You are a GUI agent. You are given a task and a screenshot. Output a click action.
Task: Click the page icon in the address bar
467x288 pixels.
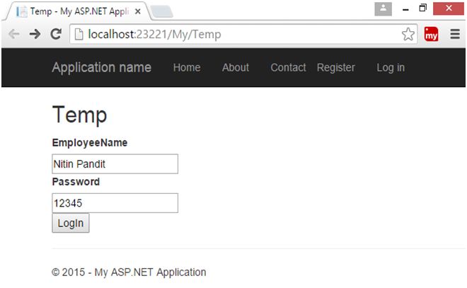click(x=79, y=34)
